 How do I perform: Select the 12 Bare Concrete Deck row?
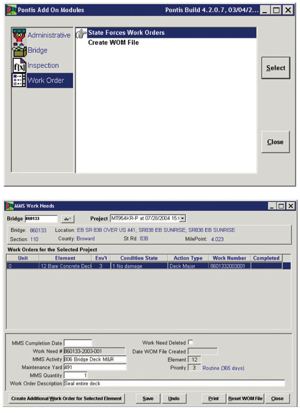pos(149,266)
